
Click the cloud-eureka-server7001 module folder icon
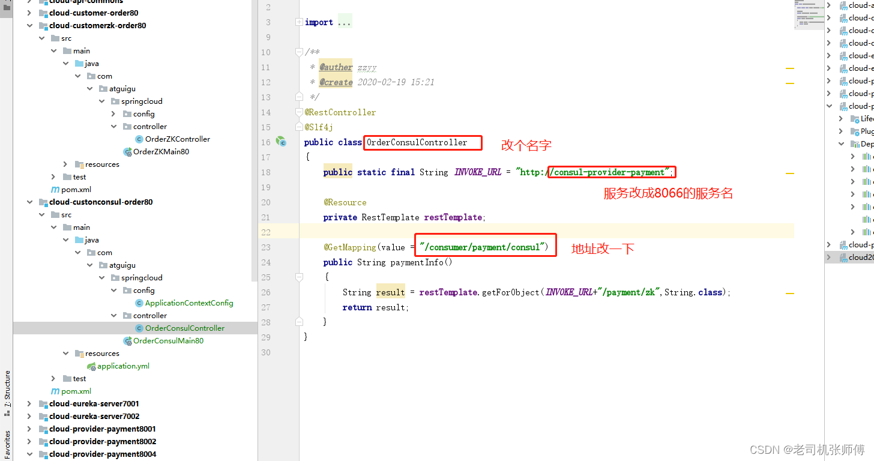tap(43, 404)
